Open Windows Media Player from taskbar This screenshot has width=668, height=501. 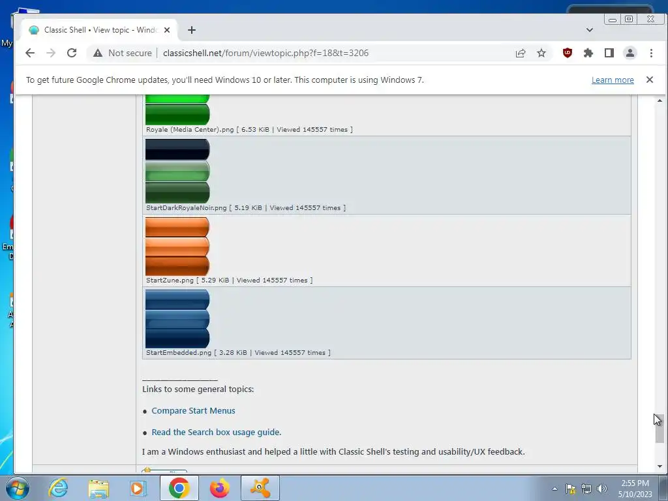tap(138, 488)
